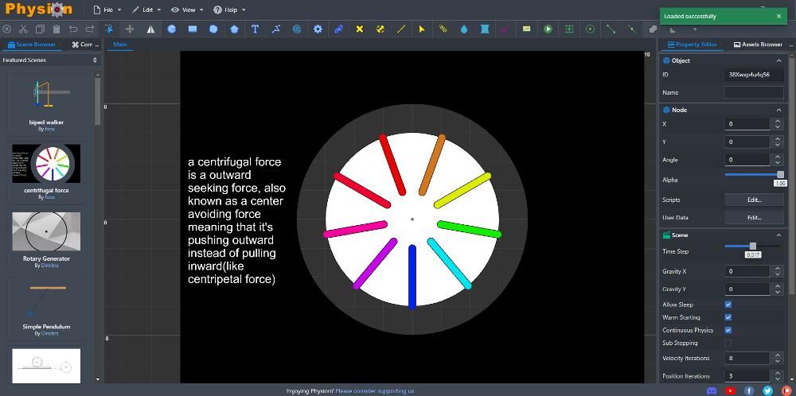
Task: Select the circle shape tool
Action: tap(172, 29)
